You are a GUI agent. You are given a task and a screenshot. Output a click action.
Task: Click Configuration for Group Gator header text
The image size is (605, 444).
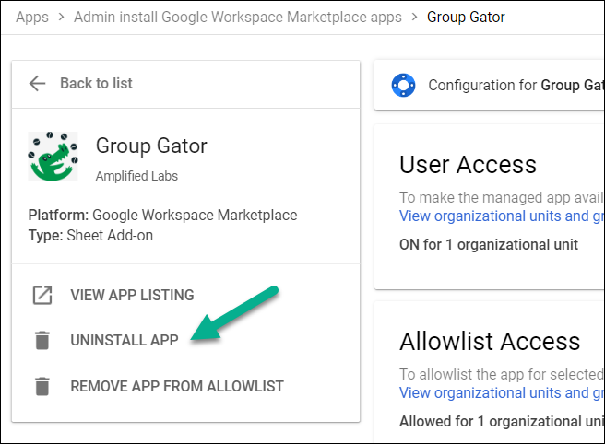516,85
